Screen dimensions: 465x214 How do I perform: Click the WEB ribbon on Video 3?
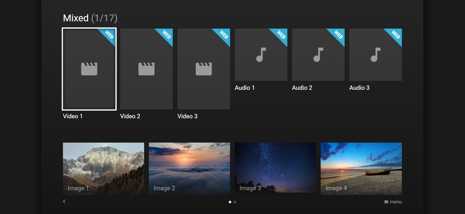[224, 35]
